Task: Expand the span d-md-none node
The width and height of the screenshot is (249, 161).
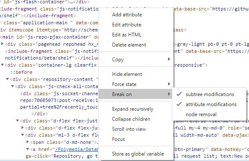Action: tap(28, 142)
